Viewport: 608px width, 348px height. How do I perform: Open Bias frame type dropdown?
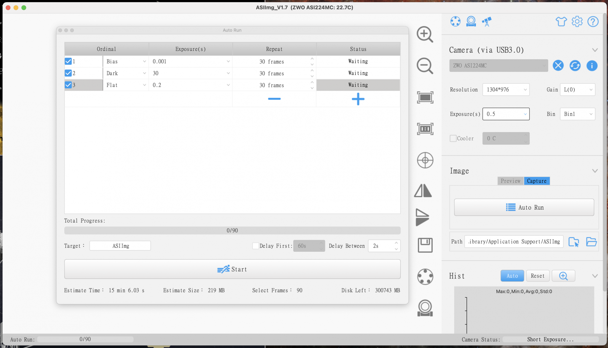pyautogui.click(x=126, y=61)
